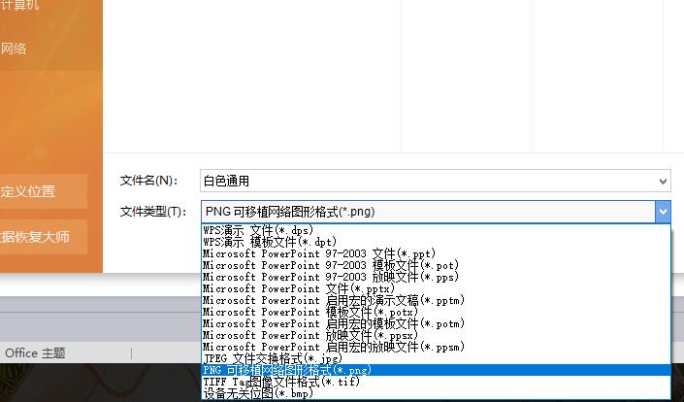Open 网络 location in sidebar
Viewport: 684px width, 402px height.
13,48
